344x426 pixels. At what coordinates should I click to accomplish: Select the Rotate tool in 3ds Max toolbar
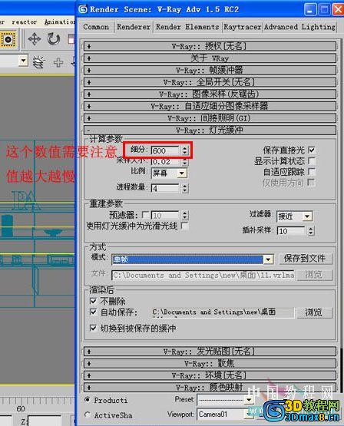[54, 39]
